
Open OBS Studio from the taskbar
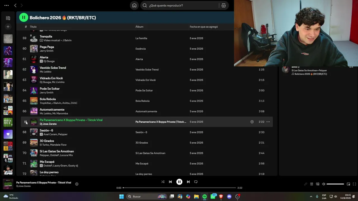pos(237,197)
